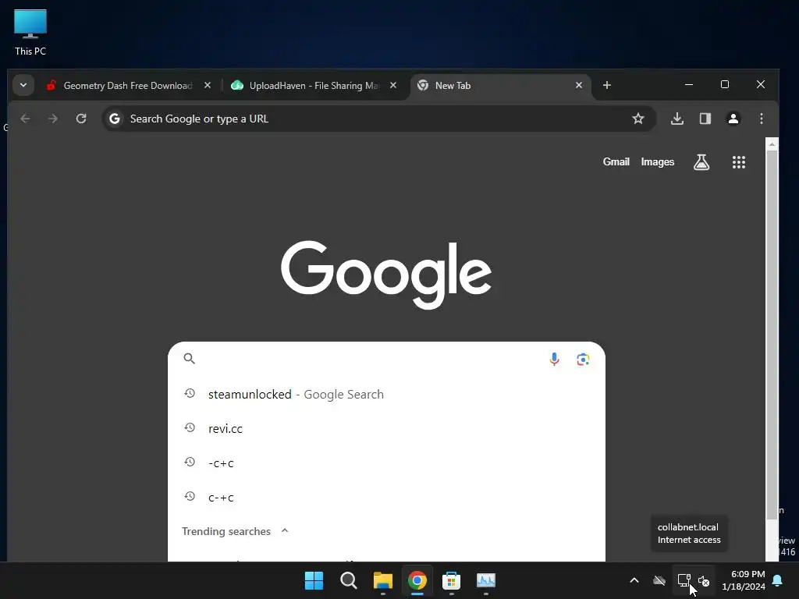Switch to Geometry Dash Free Download tab
The height and width of the screenshot is (599, 799).
tap(129, 86)
